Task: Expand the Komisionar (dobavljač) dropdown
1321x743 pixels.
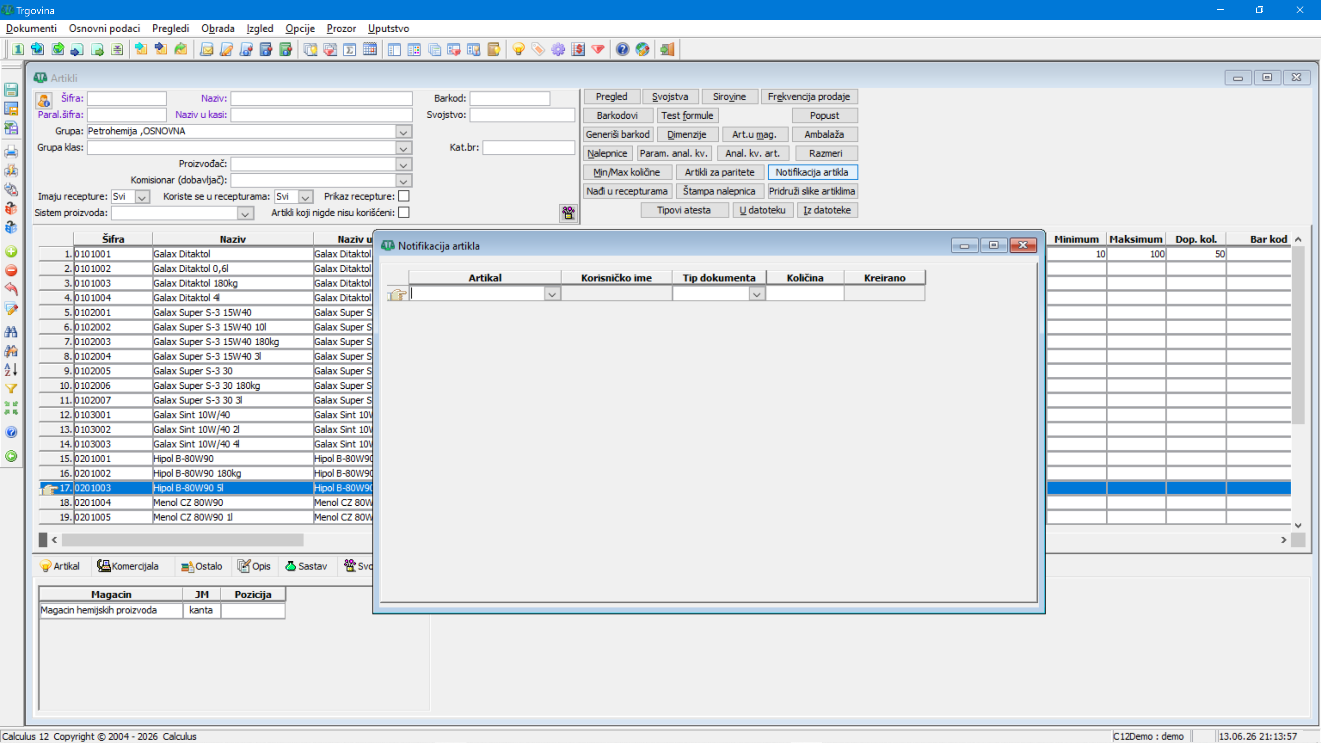Action: pos(404,181)
